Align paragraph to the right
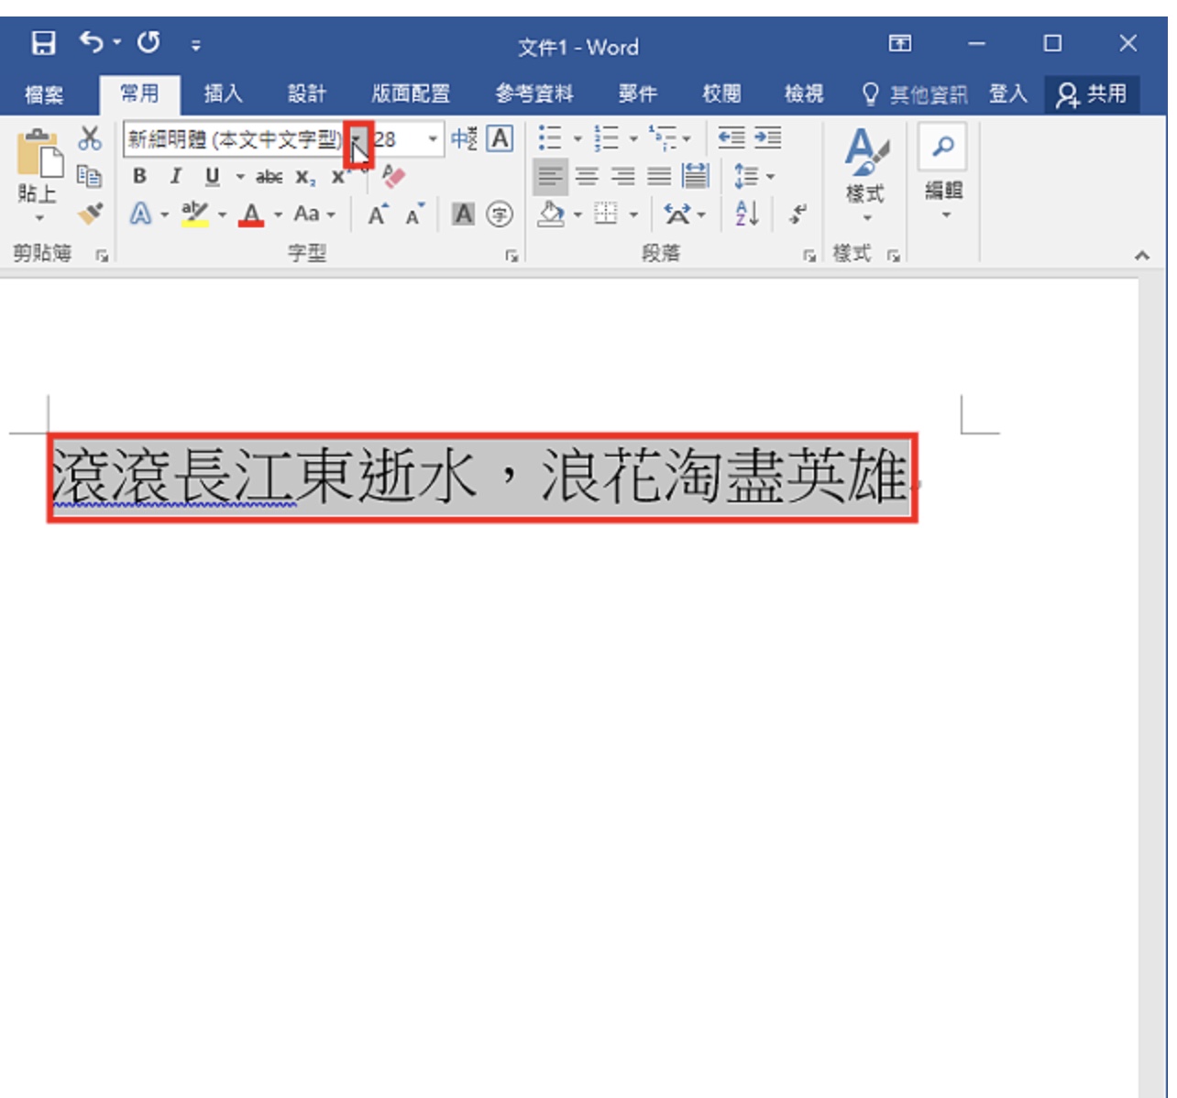This screenshot has height=1098, width=1177. click(623, 176)
